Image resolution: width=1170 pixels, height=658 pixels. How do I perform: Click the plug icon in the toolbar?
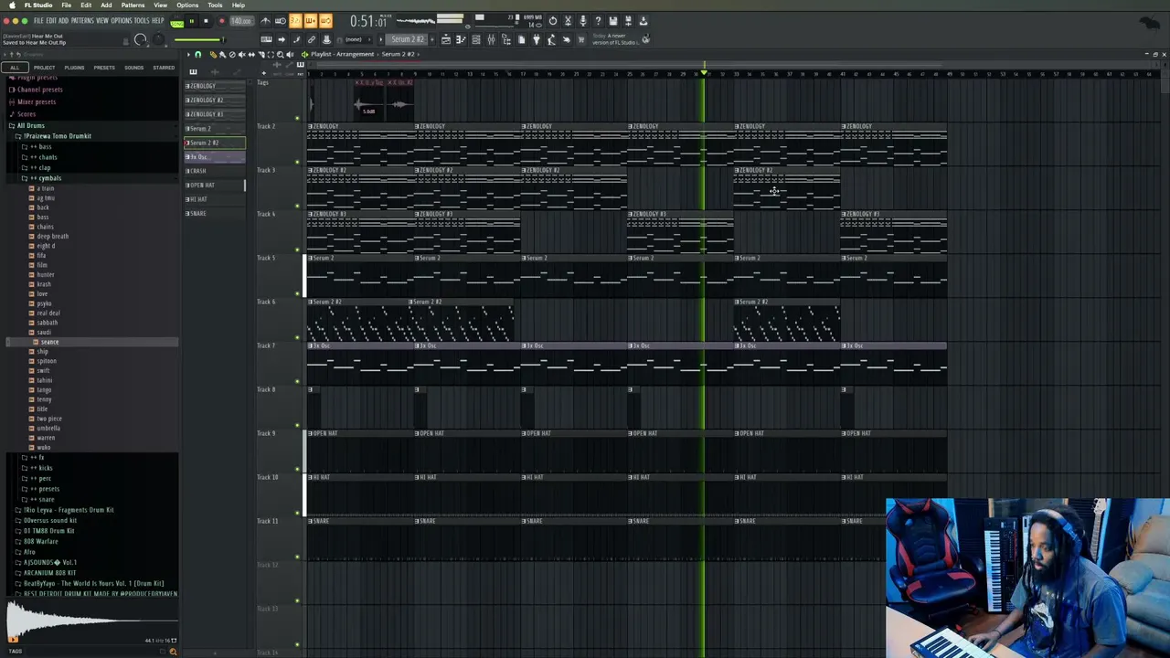(537, 39)
